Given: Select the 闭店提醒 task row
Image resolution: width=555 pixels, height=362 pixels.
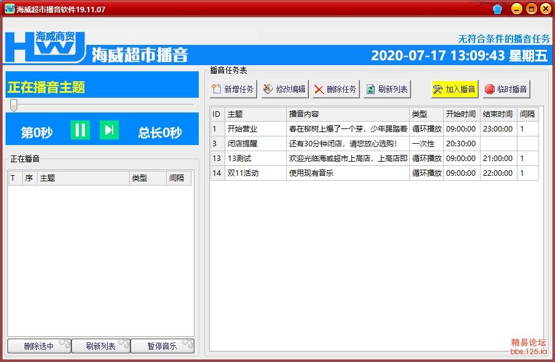Looking at the screenshot, I should pos(375,144).
